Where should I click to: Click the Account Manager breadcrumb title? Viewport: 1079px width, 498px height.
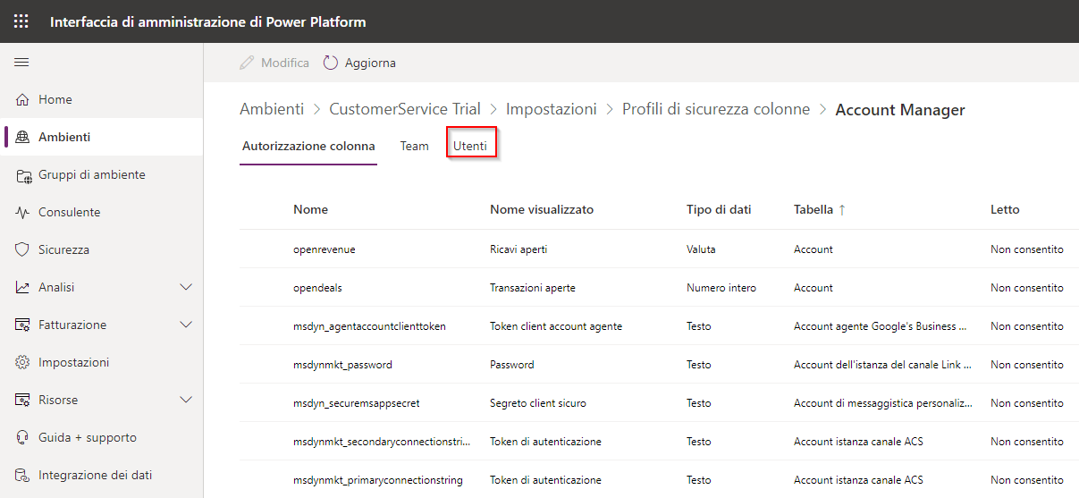(x=900, y=110)
